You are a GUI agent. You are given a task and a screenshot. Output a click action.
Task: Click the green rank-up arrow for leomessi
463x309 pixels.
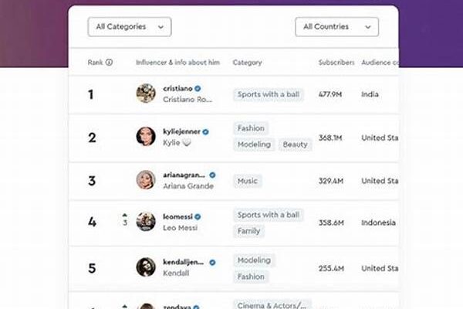(124, 216)
